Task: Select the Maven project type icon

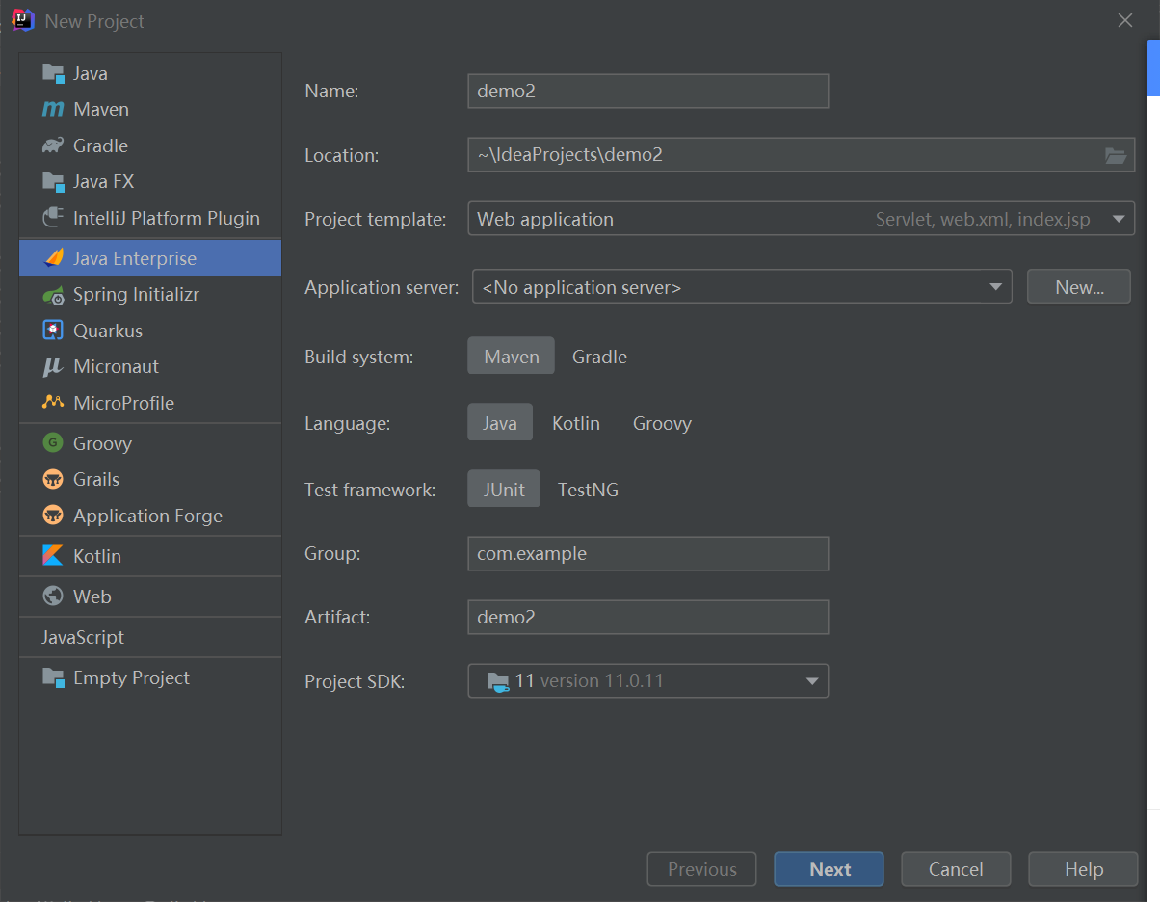Action: coord(53,110)
